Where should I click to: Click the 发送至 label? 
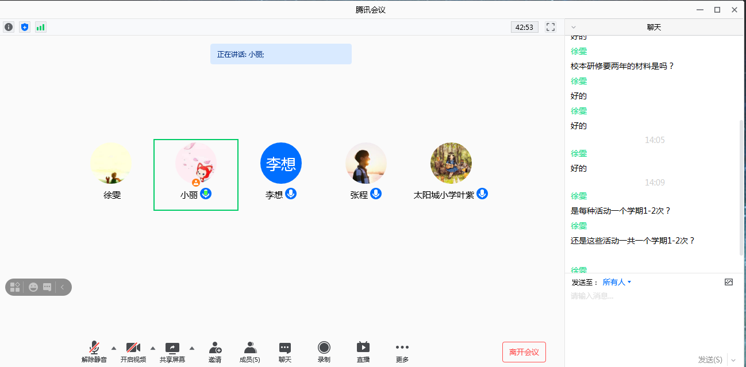point(585,282)
